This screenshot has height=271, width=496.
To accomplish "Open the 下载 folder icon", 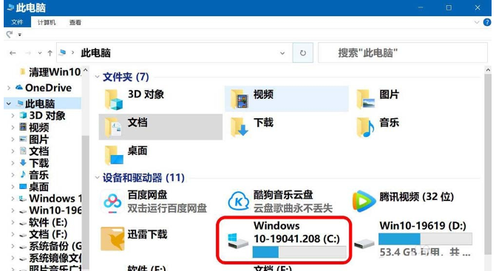I will pyautogui.click(x=239, y=127).
